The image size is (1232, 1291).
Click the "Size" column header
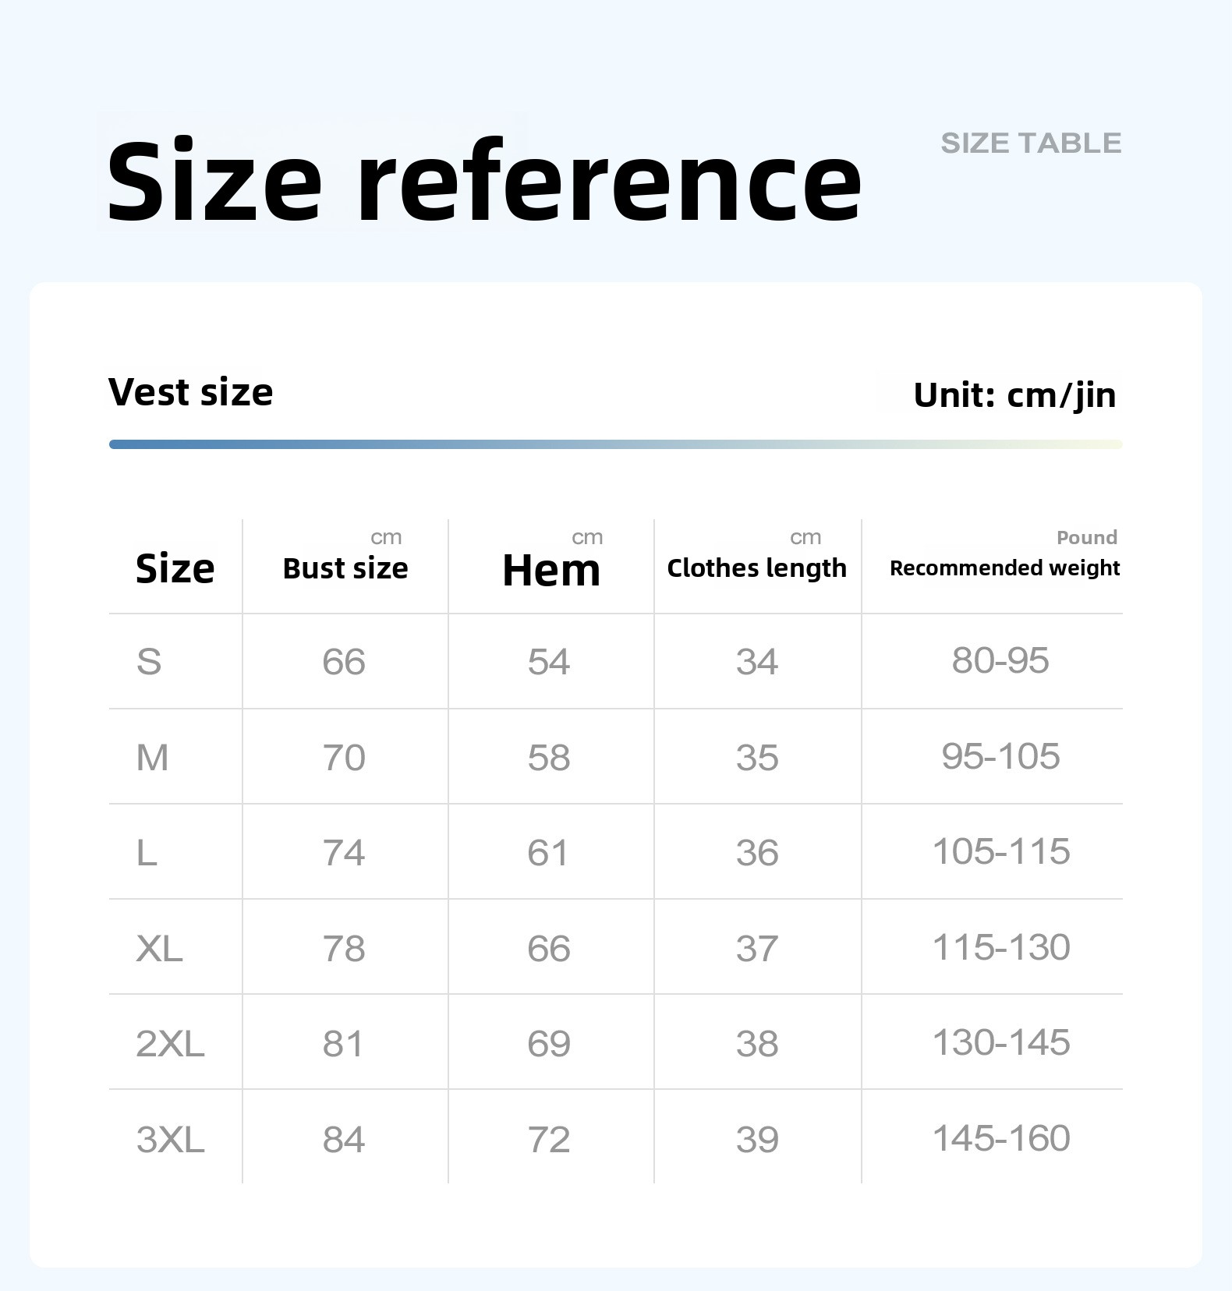point(175,568)
